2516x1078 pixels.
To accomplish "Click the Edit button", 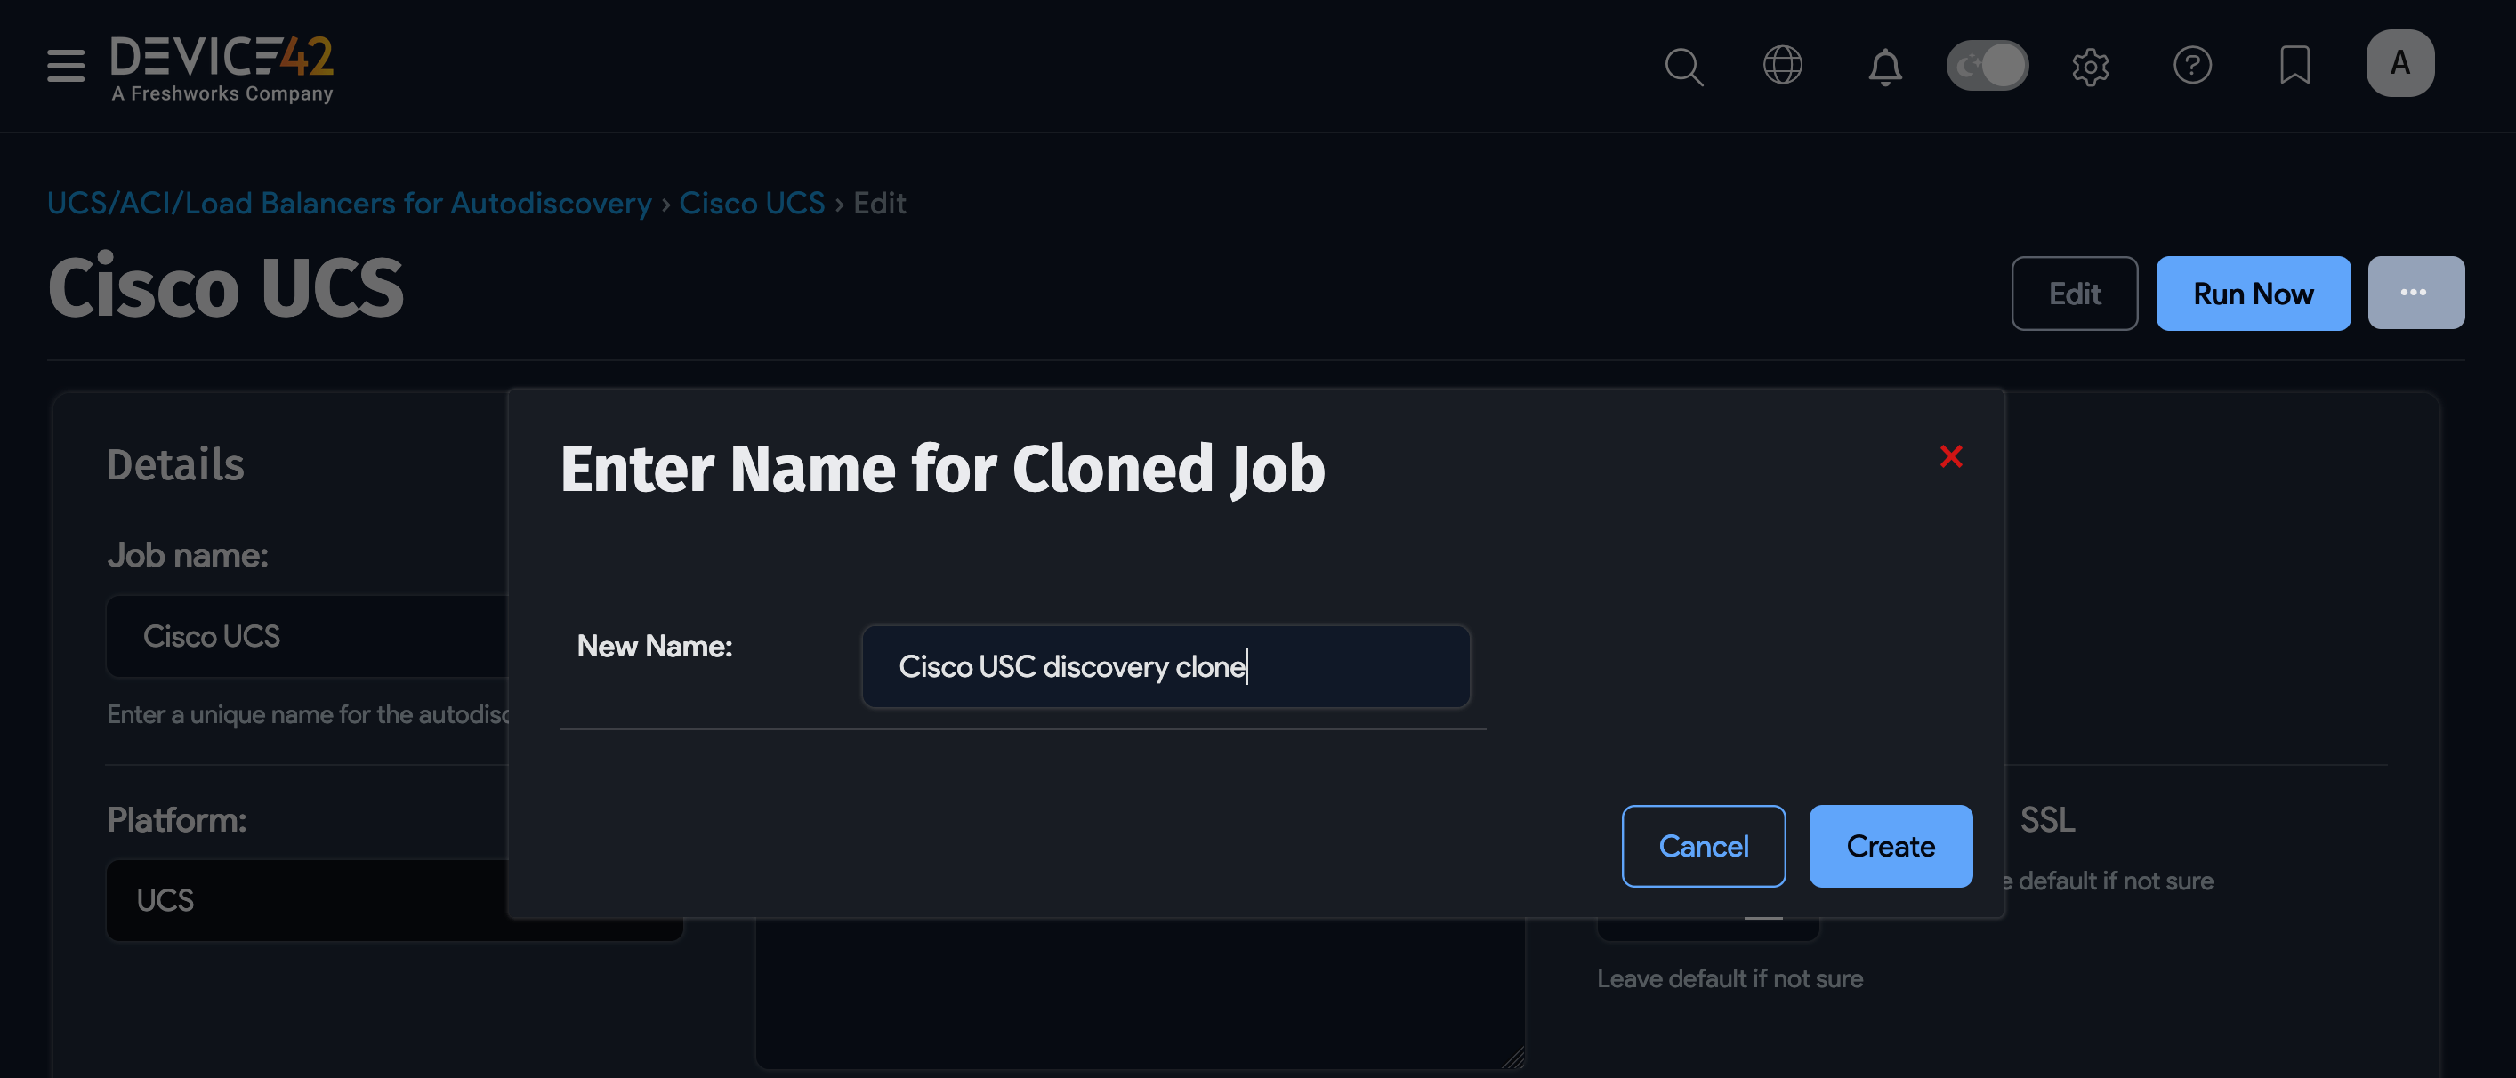I will (2075, 292).
